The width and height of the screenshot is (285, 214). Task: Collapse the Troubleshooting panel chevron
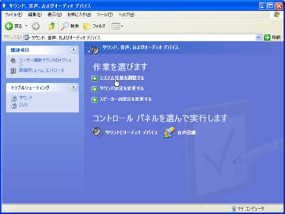pos(74,87)
